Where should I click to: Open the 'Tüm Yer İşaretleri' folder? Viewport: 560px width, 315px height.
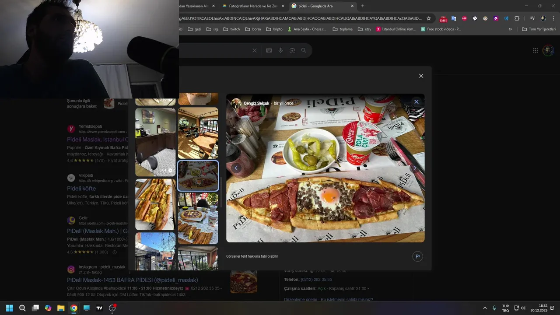[539, 29]
